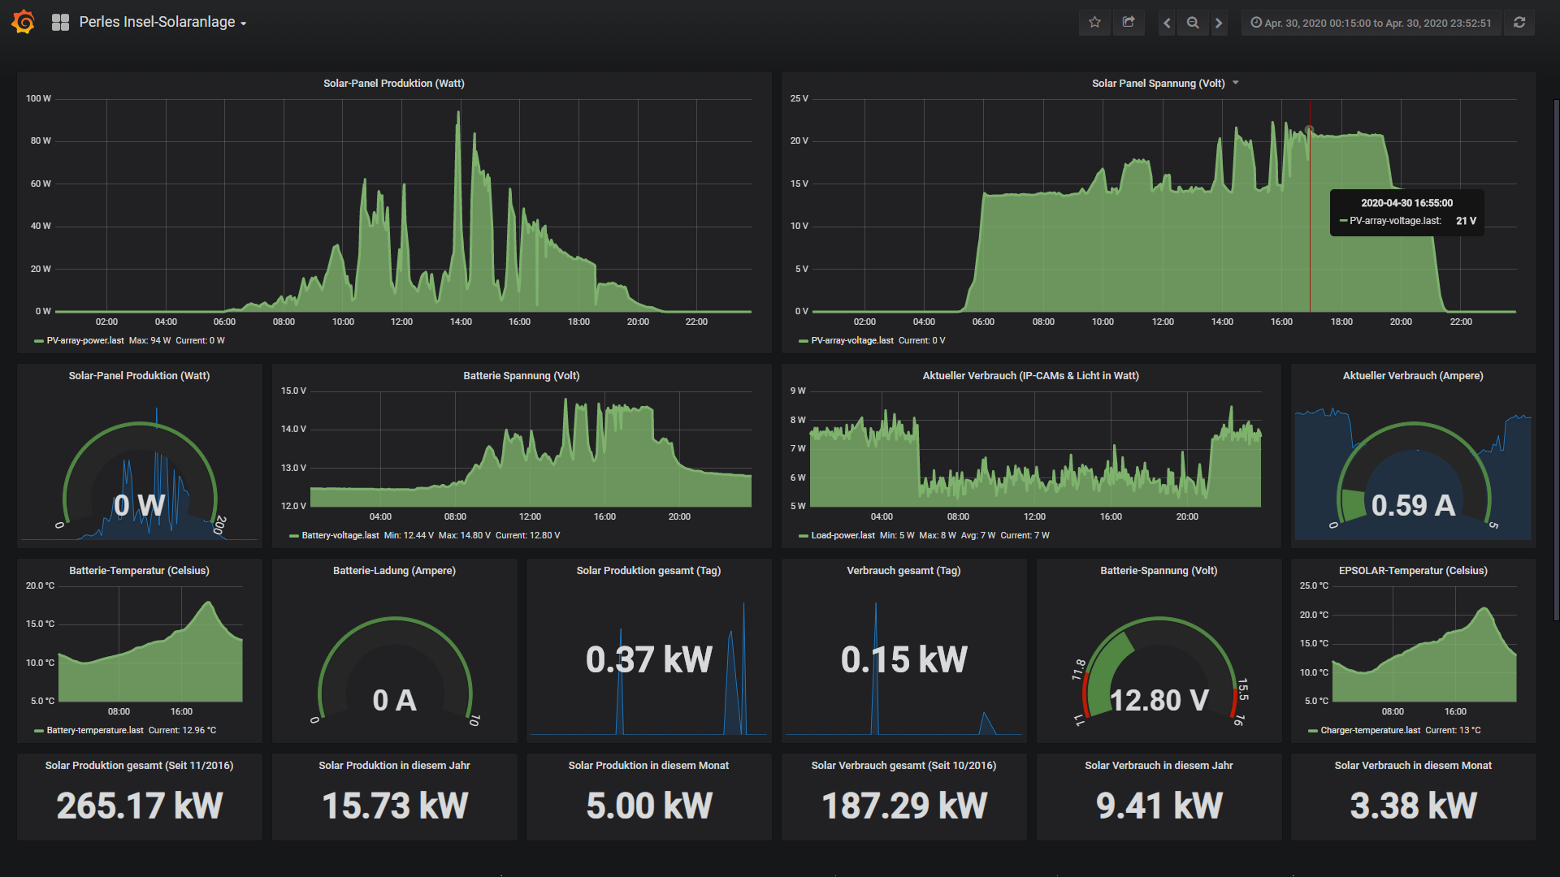Click the Grafana logo icon

click(x=24, y=22)
